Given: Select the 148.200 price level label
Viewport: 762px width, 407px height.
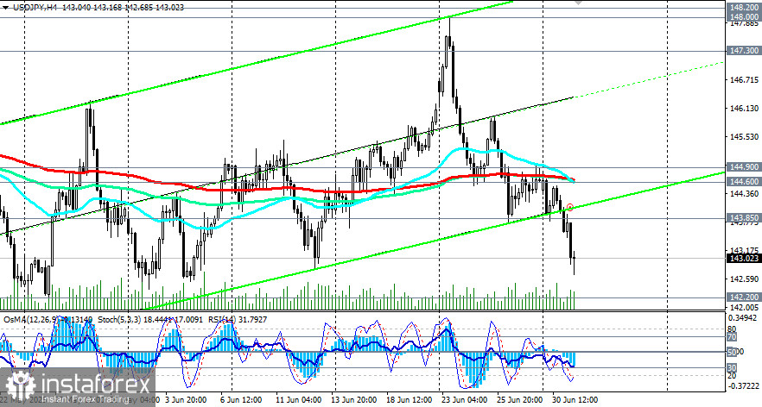Looking at the screenshot, I should tap(744, 7).
